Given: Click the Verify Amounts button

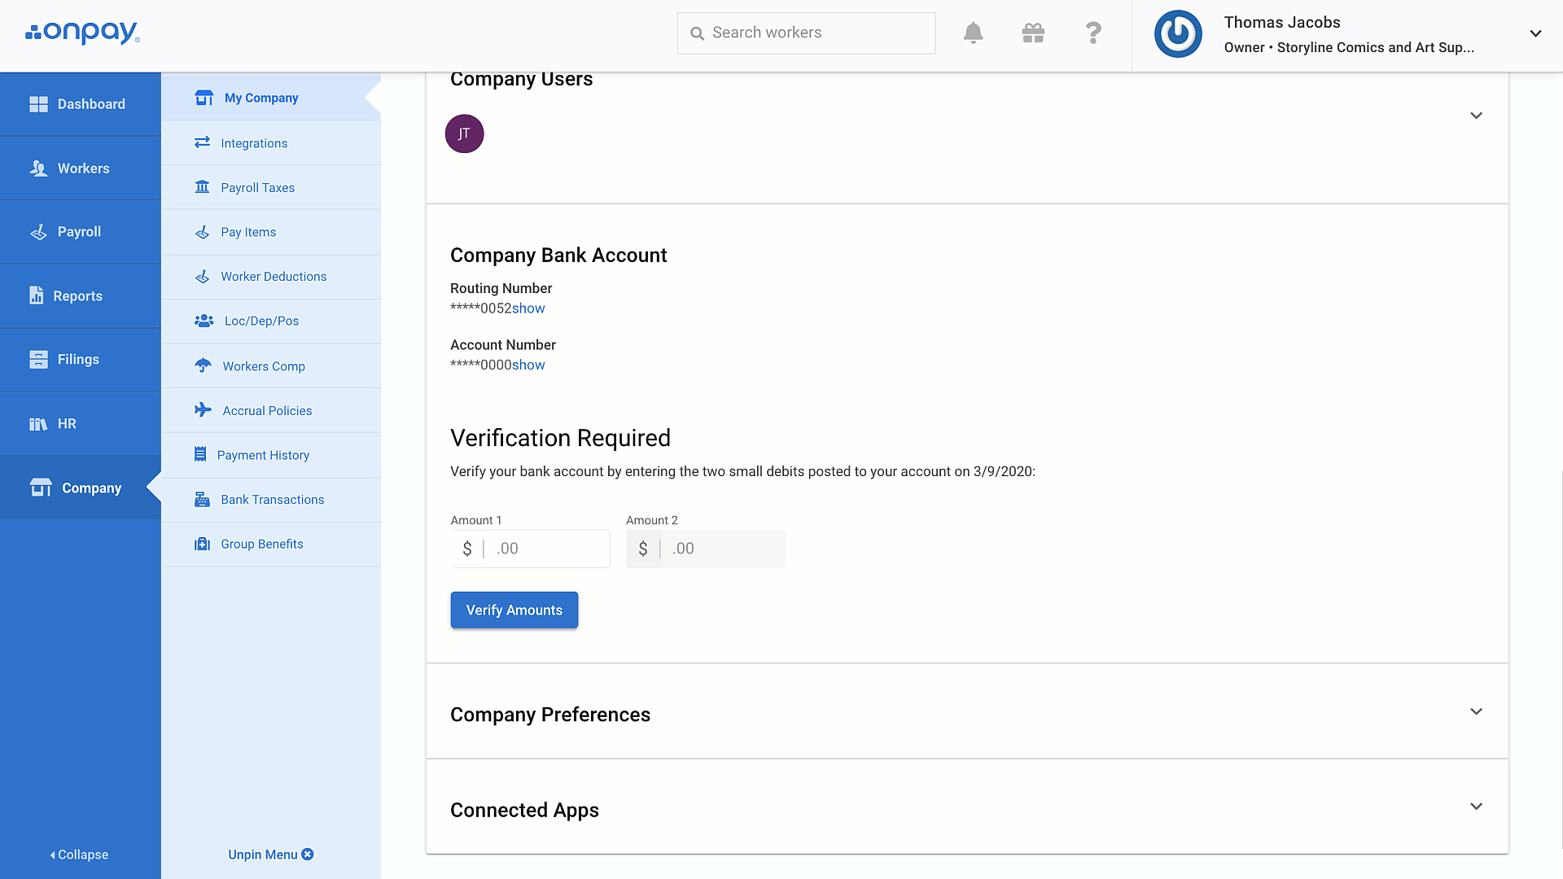Looking at the screenshot, I should coord(514,610).
